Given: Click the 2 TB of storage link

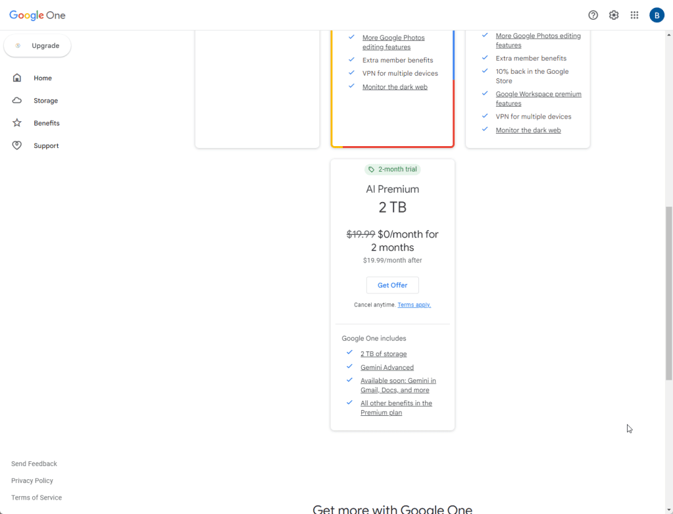Looking at the screenshot, I should [x=384, y=354].
